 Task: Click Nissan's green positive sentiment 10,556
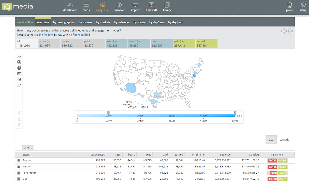(x=282, y=167)
